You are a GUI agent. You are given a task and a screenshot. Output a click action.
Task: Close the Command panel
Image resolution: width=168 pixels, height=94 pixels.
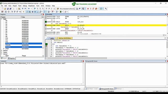coord(83,61)
